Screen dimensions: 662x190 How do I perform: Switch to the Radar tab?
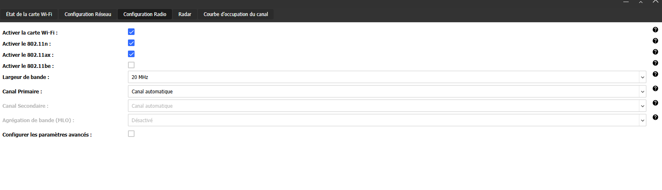[185, 14]
